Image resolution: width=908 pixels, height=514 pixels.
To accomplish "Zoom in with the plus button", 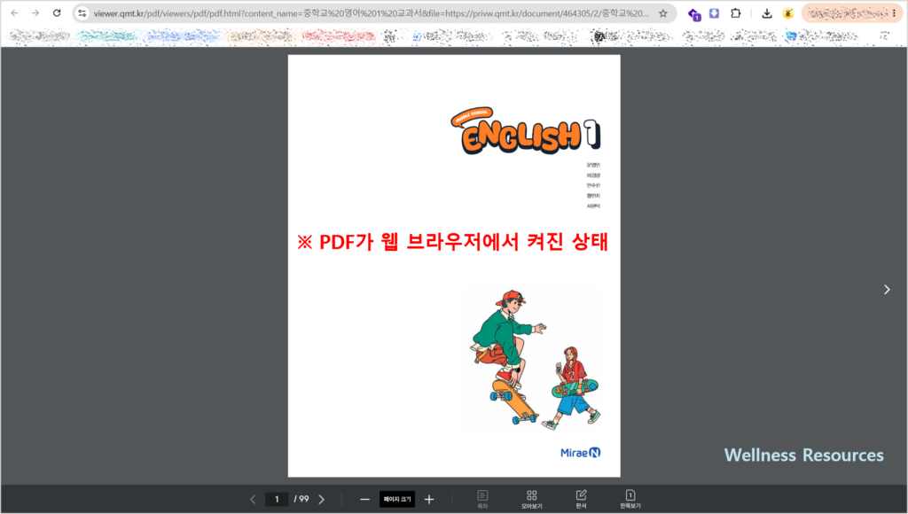I will tap(429, 499).
